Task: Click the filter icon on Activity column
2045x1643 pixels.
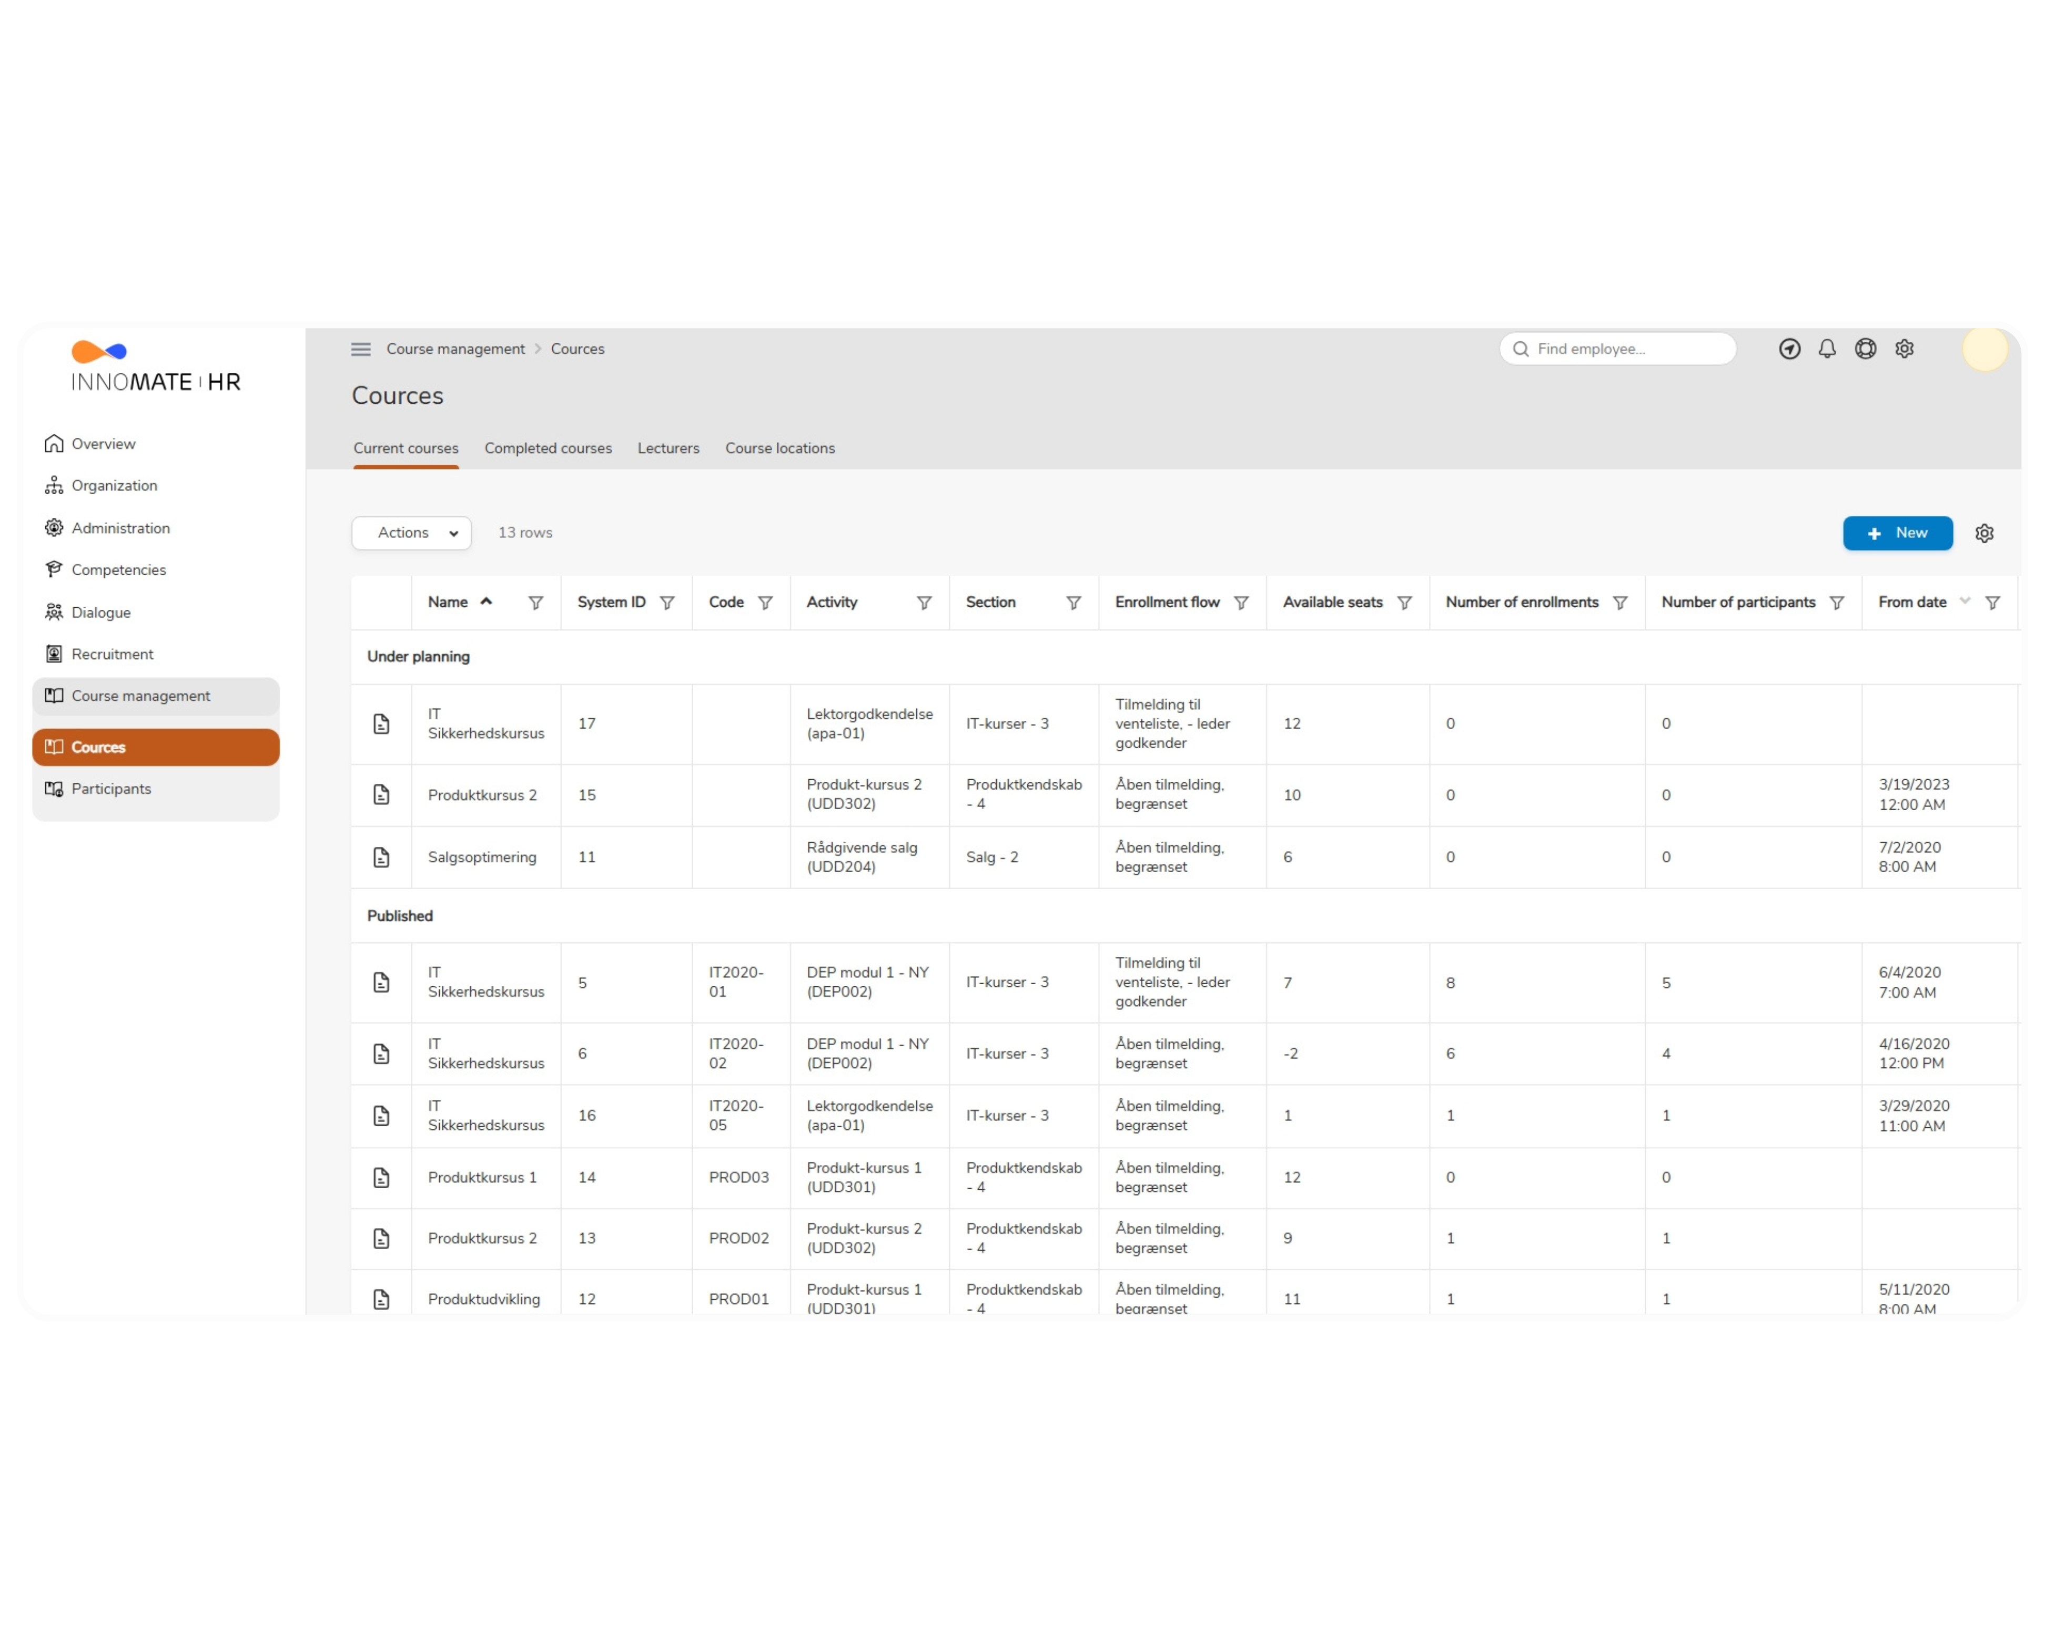Action: tap(924, 603)
